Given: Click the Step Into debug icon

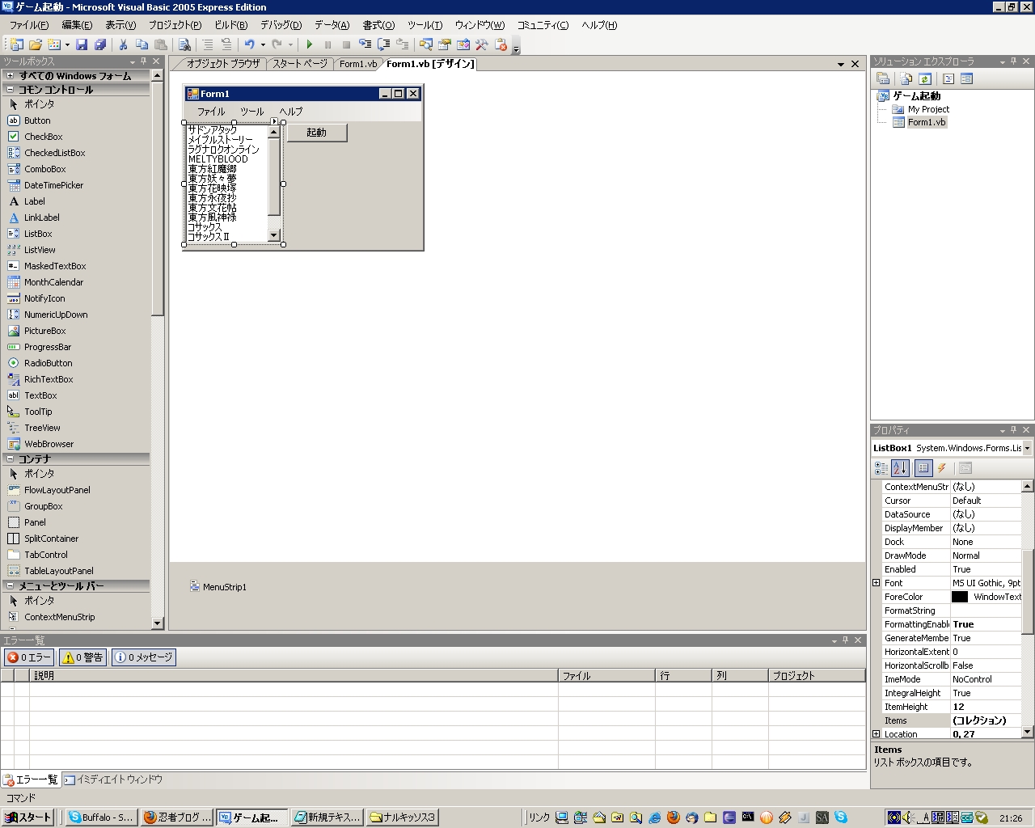Looking at the screenshot, I should (x=365, y=44).
